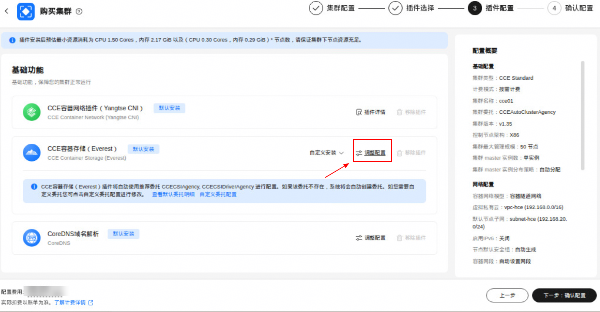Click 默认安装 tag on Everest
The height and width of the screenshot is (312, 600).
pyautogui.click(x=143, y=149)
